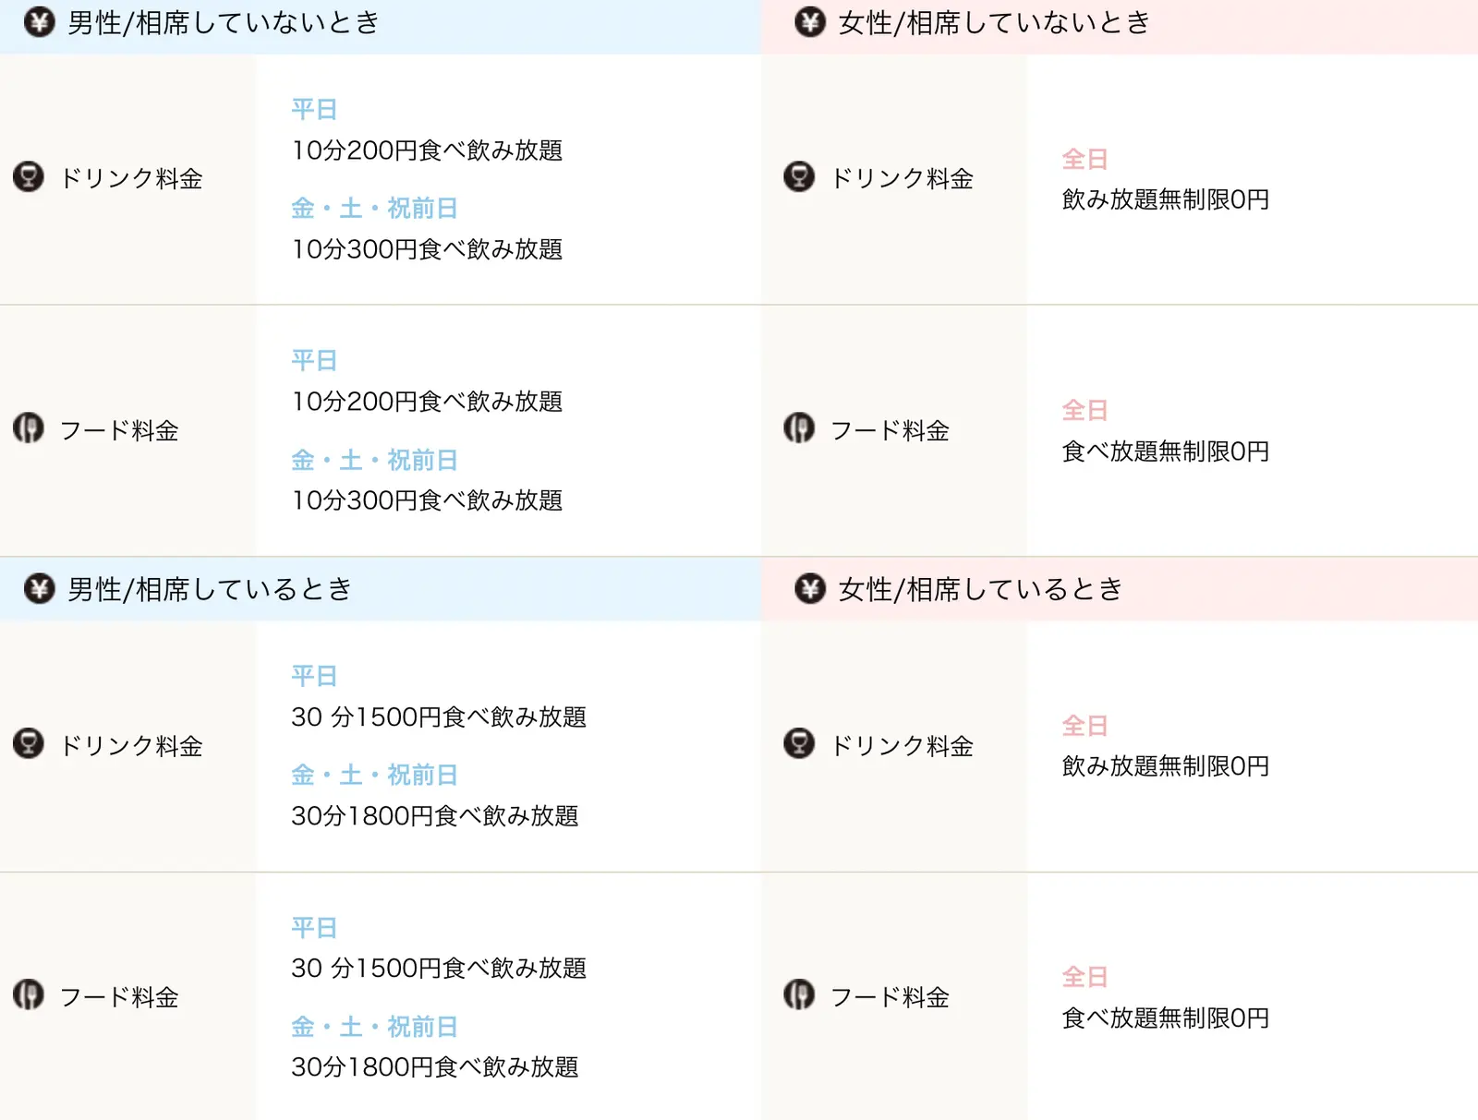Click 30分1800円食べ飲み放題 in seated food row
Image resolution: width=1478 pixels, height=1120 pixels.
435,1067
